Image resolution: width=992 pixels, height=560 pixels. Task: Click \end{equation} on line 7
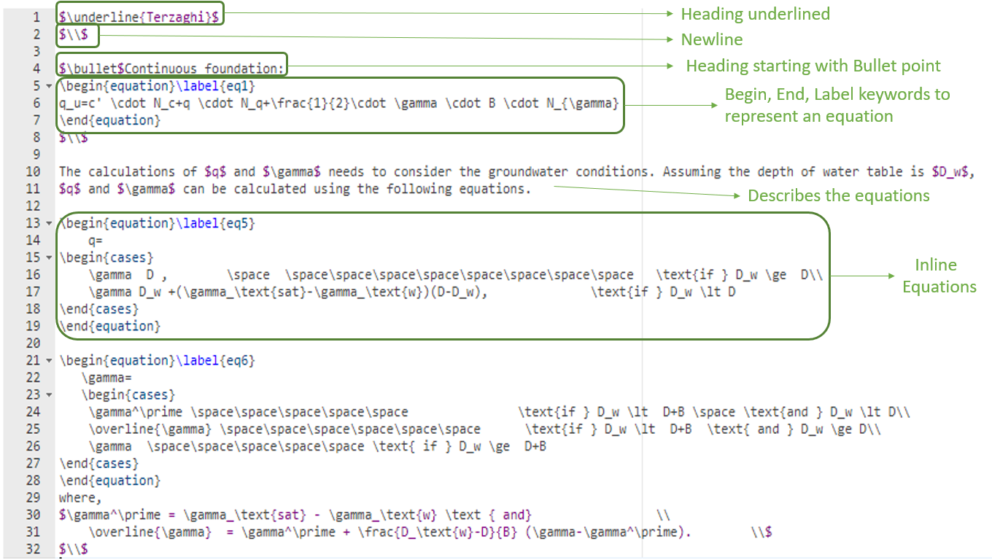(110, 120)
